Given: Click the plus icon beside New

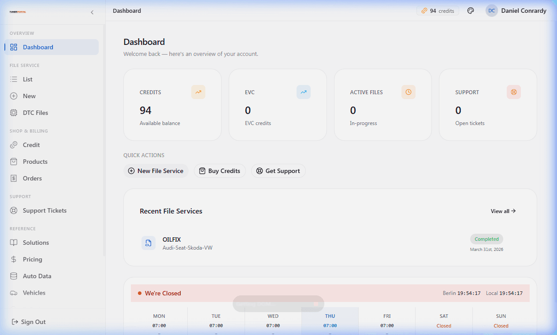Looking at the screenshot, I should coord(14,96).
